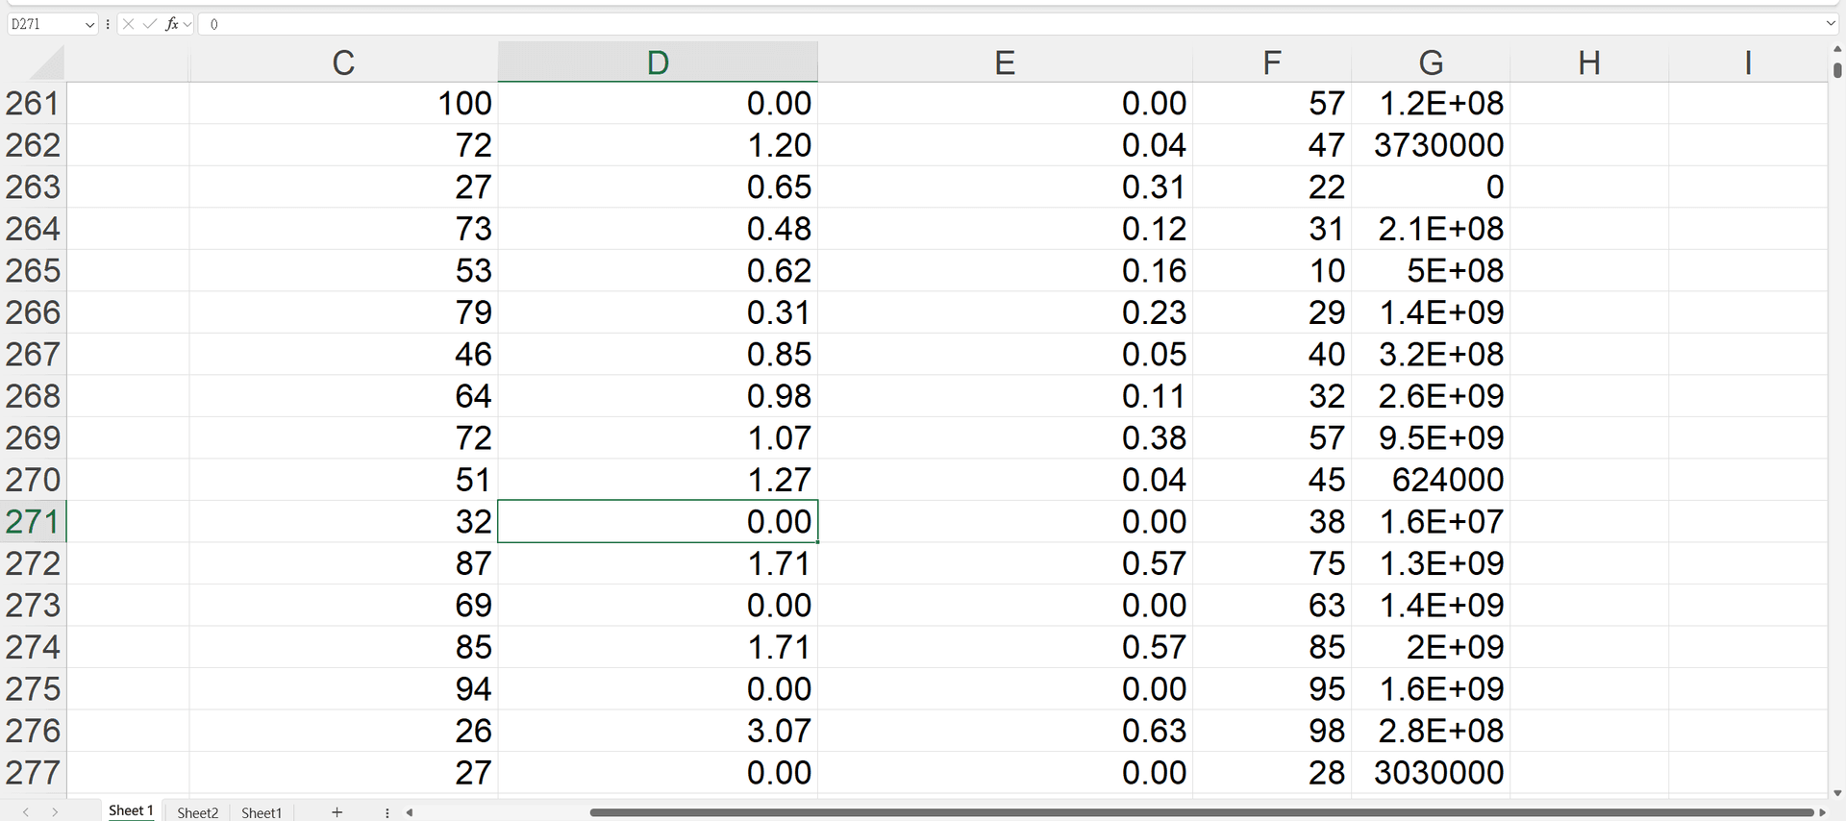Switch to the Sheet1 tab
The height and width of the screenshot is (821, 1846).
(262, 812)
